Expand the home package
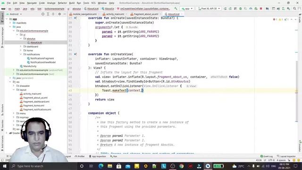The height and width of the screenshot is (170, 302). [x=21, y=51]
